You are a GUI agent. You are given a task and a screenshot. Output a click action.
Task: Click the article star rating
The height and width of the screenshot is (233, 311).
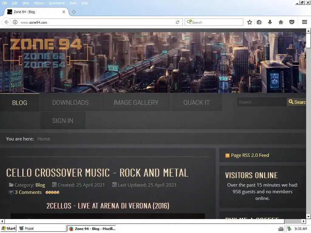coord(52,192)
